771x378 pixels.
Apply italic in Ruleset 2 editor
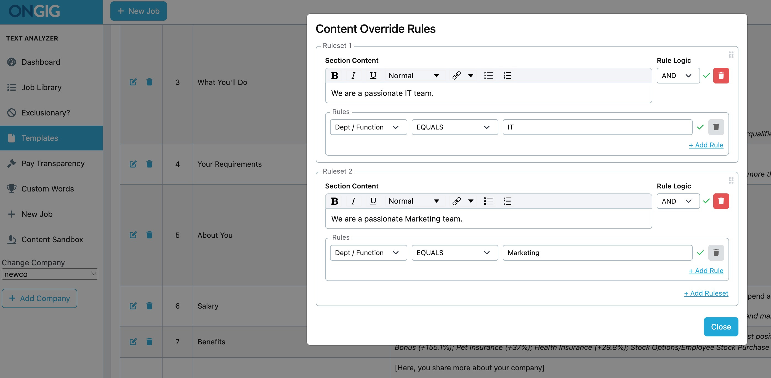[x=353, y=201]
